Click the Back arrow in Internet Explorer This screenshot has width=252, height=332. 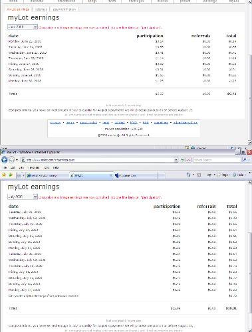(x=4, y=159)
